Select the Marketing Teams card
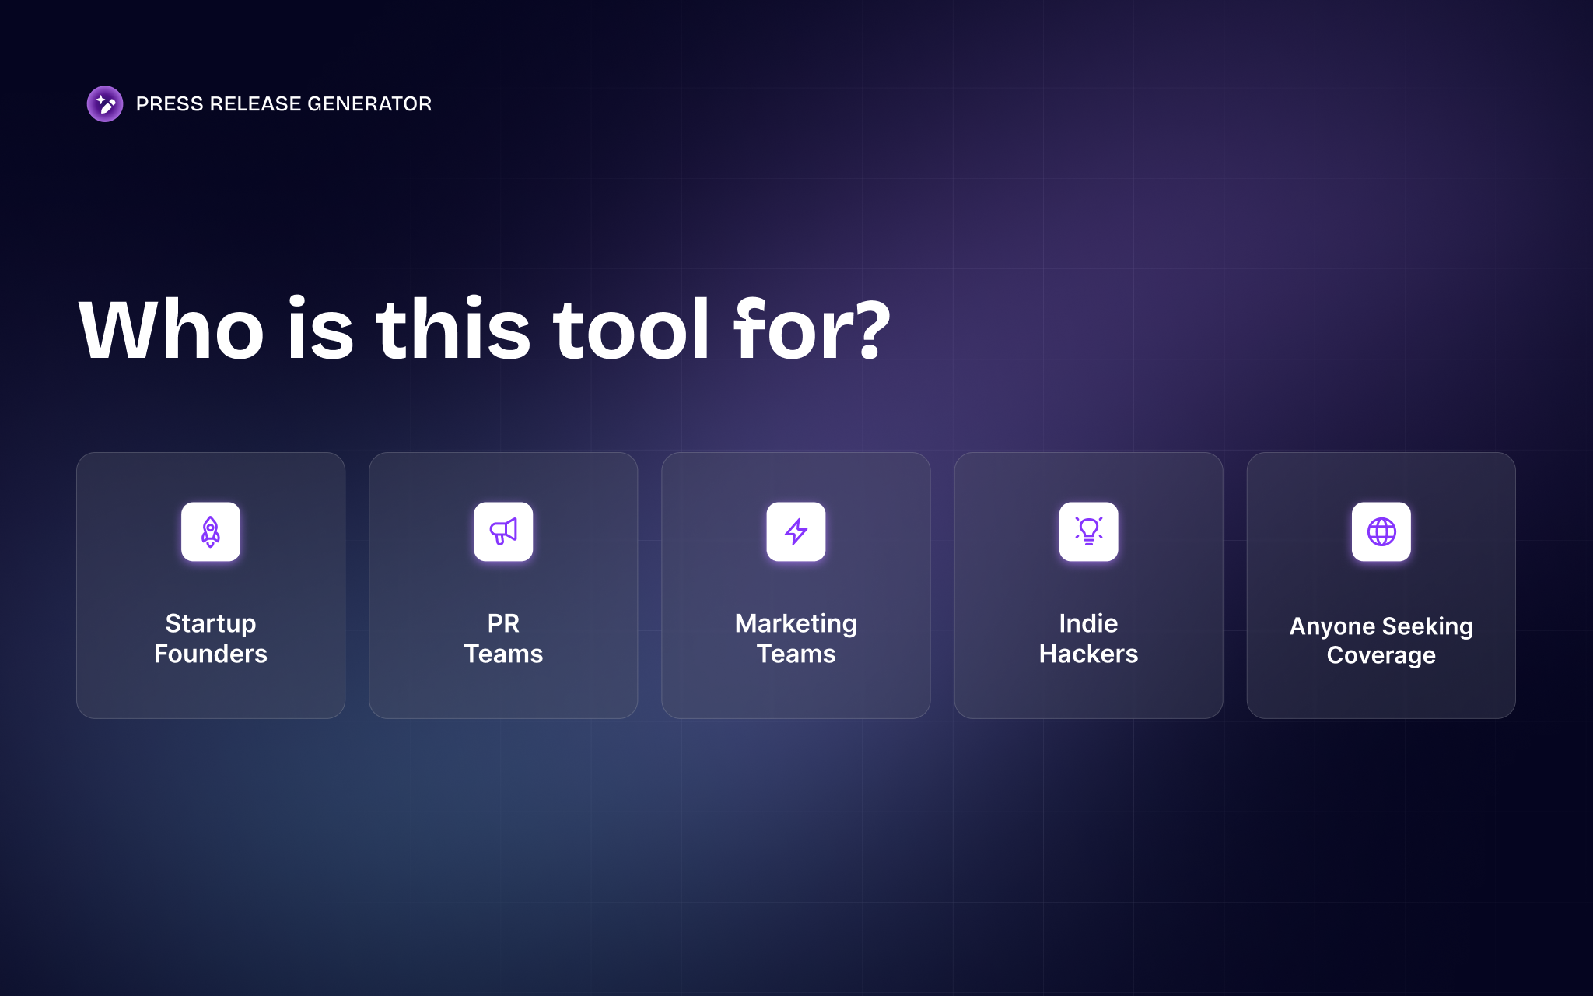 pyautogui.click(x=796, y=584)
